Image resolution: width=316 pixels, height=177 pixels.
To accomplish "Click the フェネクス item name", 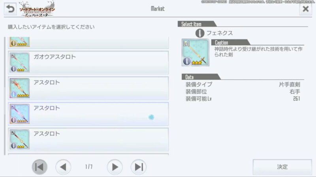I will pos(220,33).
